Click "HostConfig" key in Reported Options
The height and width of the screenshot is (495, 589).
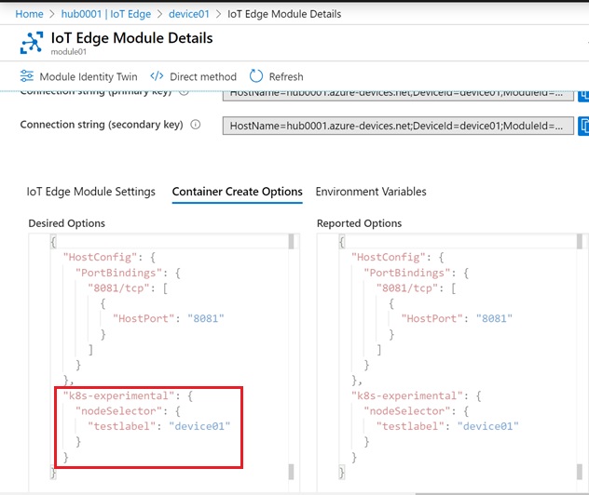[x=388, y=257]
